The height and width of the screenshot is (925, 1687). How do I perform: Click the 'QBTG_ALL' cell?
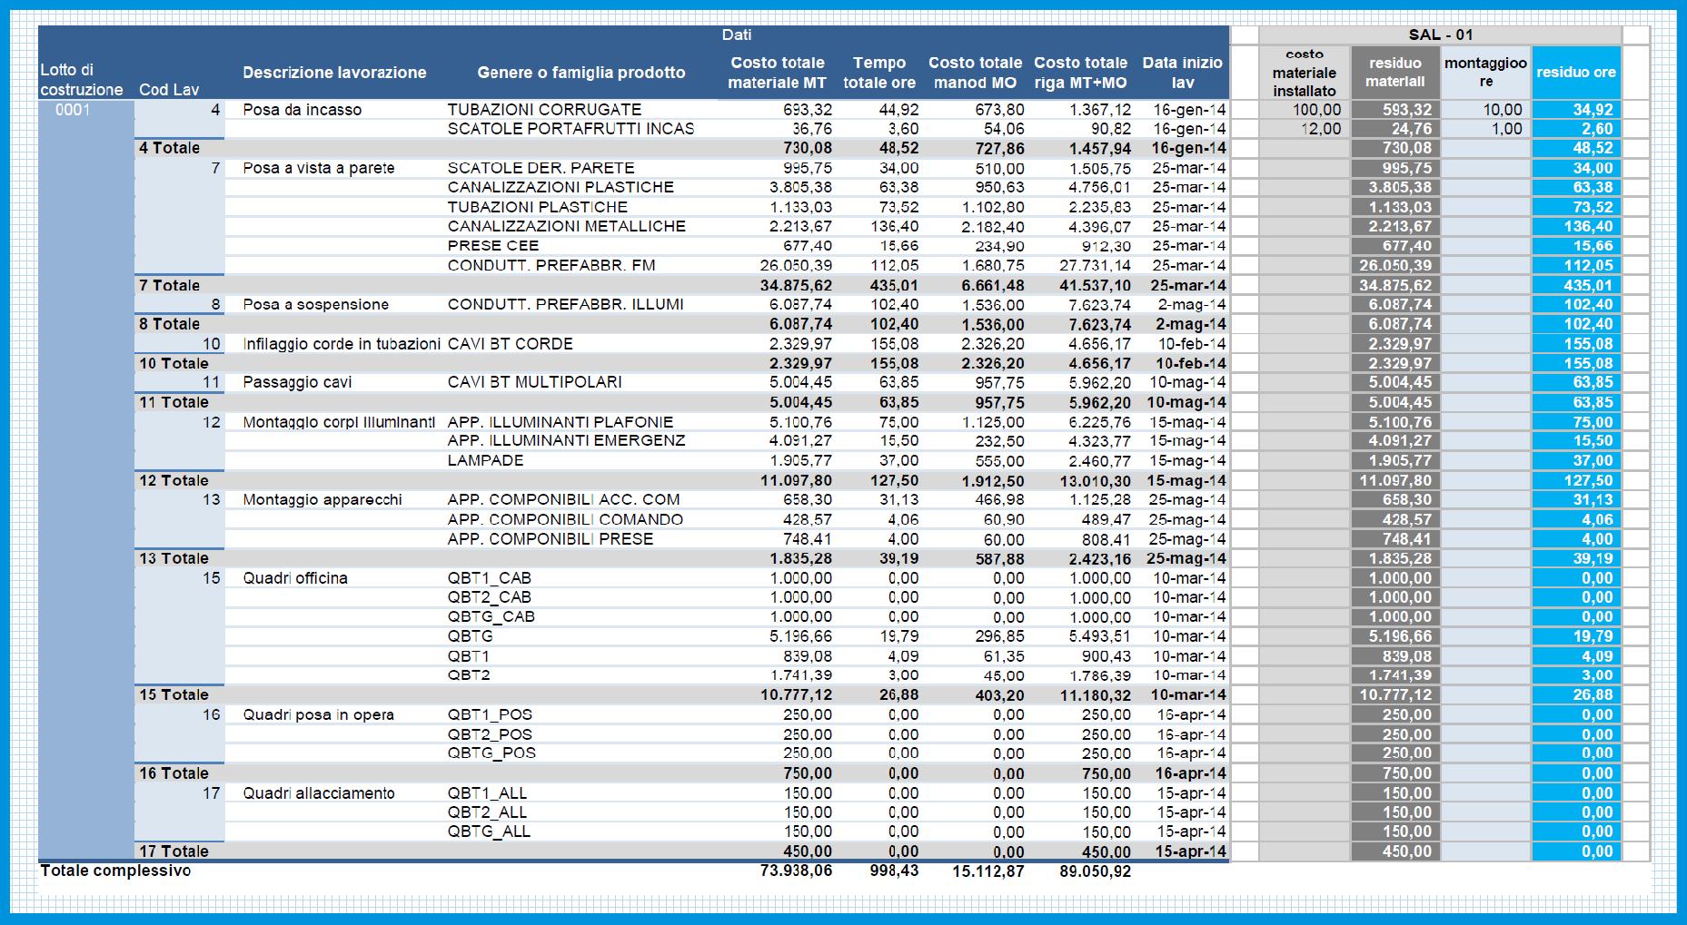pos(489,831)
